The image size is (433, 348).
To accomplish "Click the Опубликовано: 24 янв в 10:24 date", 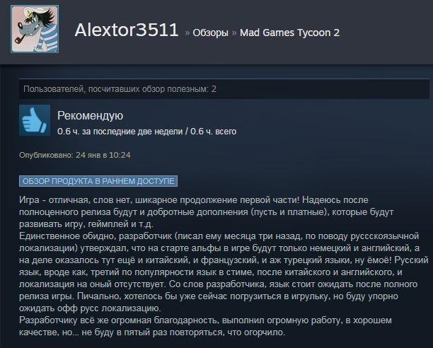I will pyautogui.click(x=74, y=155).
